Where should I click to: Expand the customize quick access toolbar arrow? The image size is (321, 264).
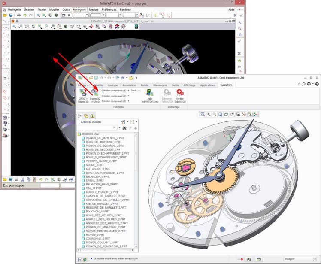136,78
